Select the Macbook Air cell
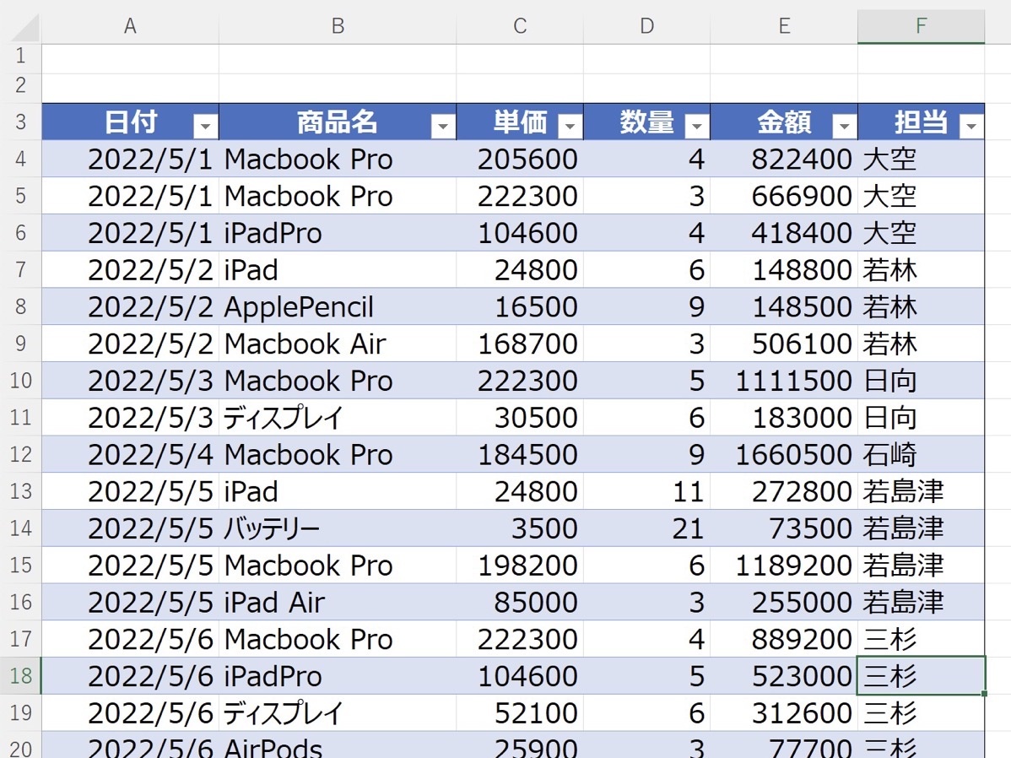The height and width of the screenshot is (758, 1011). (338, 344)
